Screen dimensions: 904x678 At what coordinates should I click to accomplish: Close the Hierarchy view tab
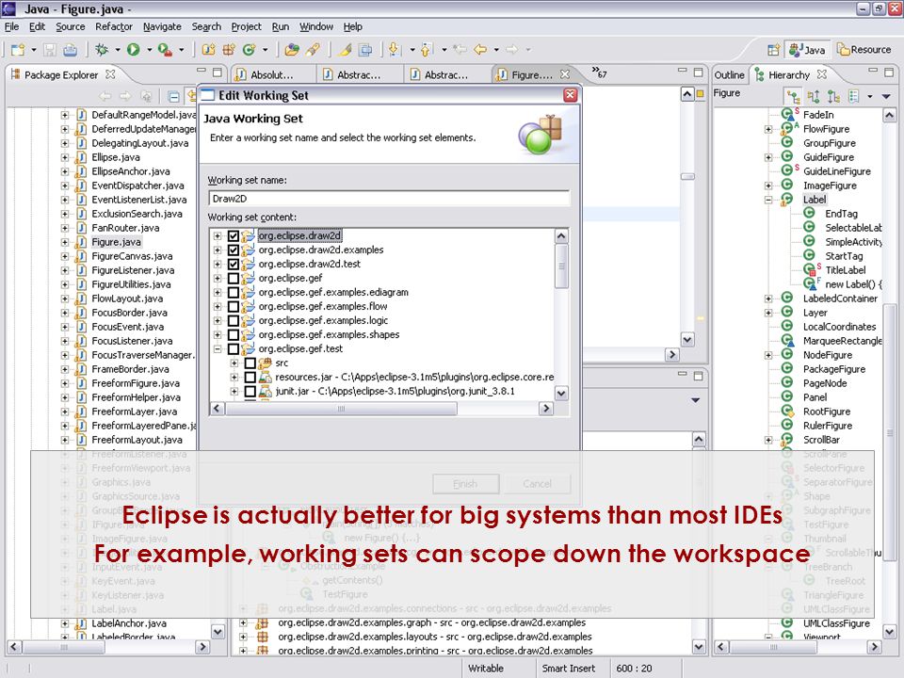(822, 74)
